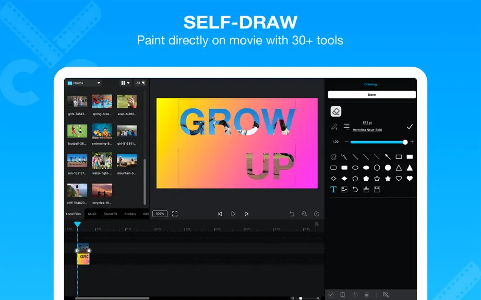Viewport: 481px width, 300px height.
Task: Select the filled pentagon shape
Action: pos(366,179)
